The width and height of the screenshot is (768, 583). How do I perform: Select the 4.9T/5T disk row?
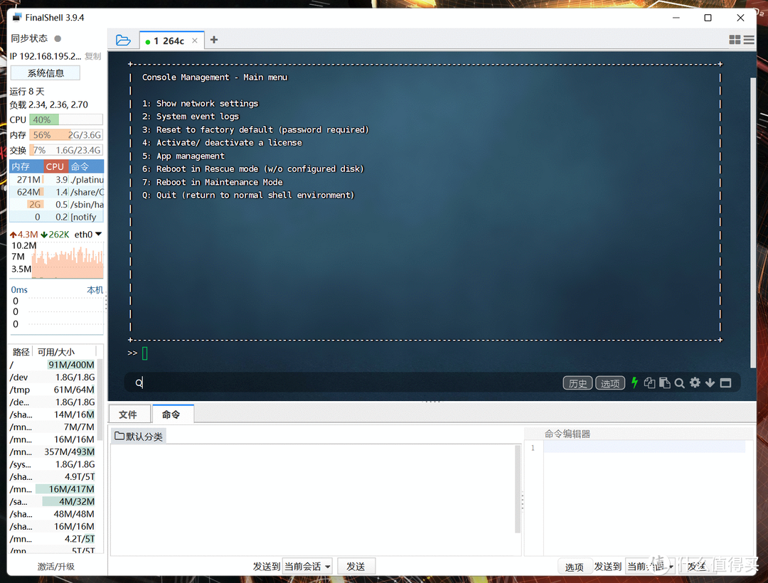pyautogui.click(x=53, y=476)
